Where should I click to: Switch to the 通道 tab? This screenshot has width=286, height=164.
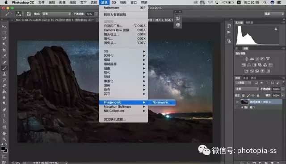pos(245,78)
